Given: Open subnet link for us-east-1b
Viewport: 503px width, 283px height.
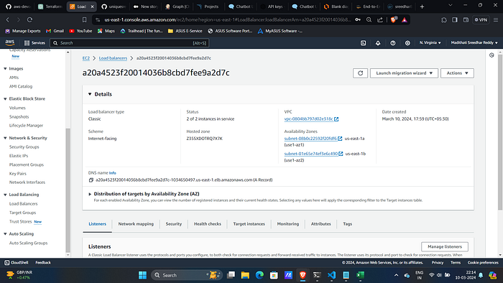Looking at the screenshot, I should pyautogui.click(x=311, y=154).
